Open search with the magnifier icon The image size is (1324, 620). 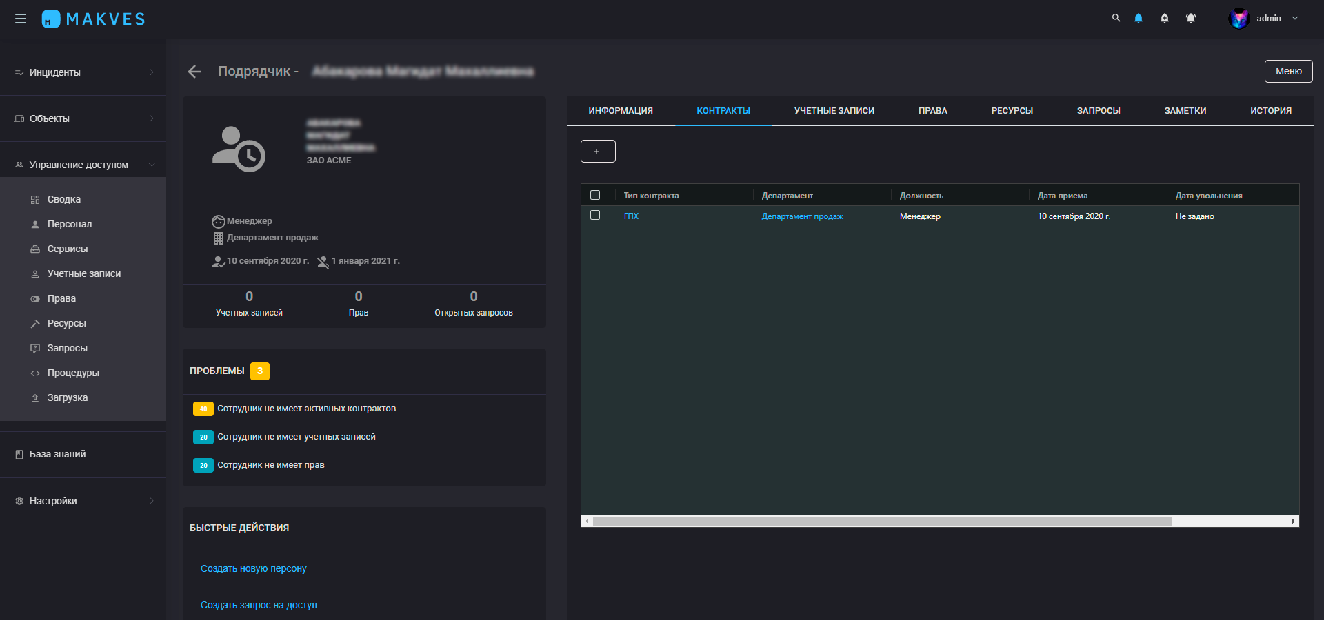pyautogui.click(x=1116, y=18)
